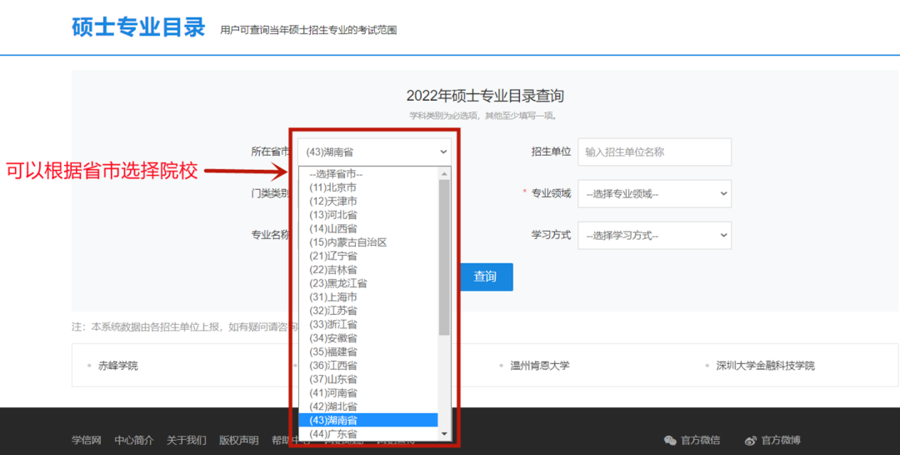This screenshot has width=900, height=455.
Task: Click the province list scrollbar thumb
Action: point(444,257)
